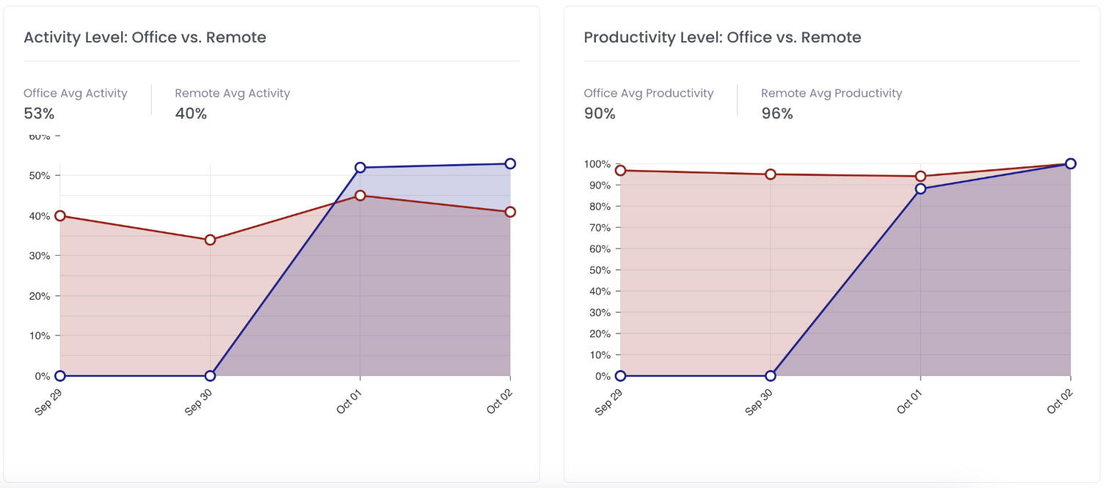
Task: Click red Sep 29 point in Productivity chart
Action: (x=621, y=171)
